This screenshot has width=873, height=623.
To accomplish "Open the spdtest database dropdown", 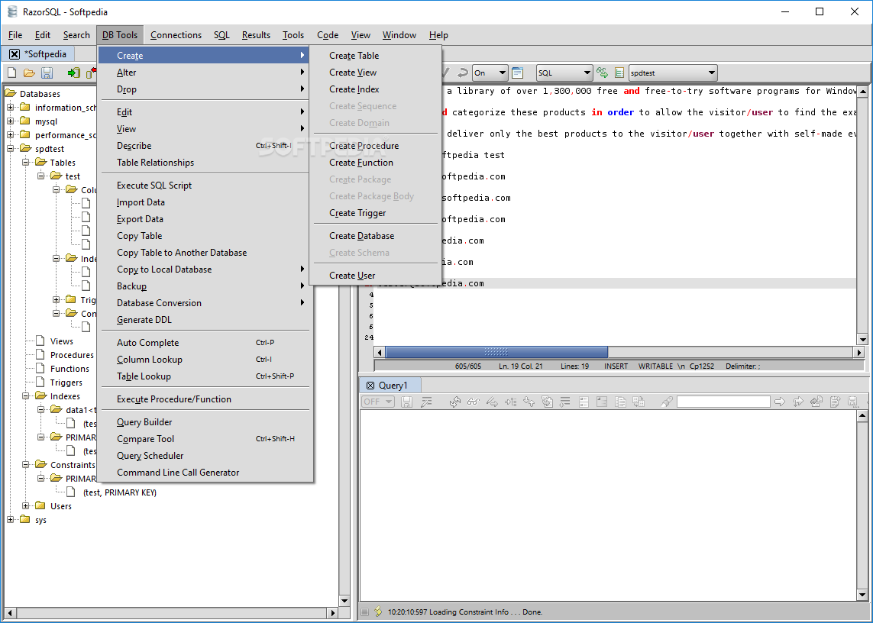I will tap(673, 73).
